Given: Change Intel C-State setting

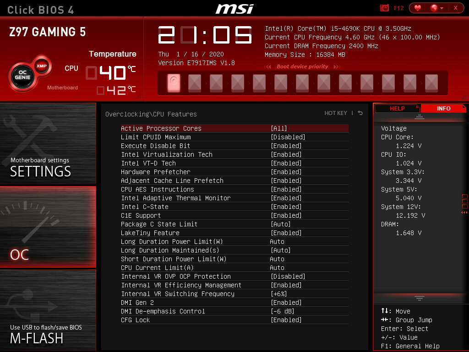Looking at the screenshot, I should (x=234, y=207).
